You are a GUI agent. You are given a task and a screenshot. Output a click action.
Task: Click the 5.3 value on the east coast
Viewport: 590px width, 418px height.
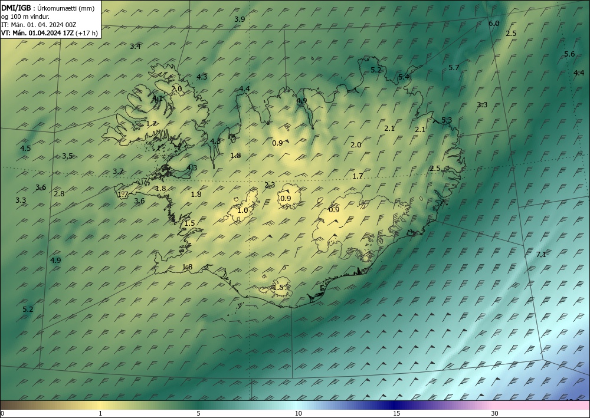click(x=447, y=120)
